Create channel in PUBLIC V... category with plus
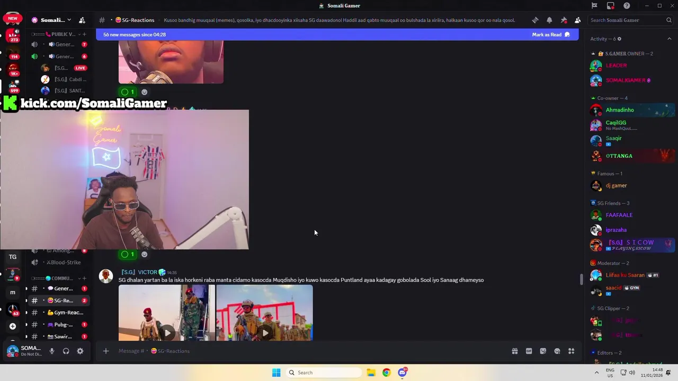678x381 pixels. pos(84,34)
